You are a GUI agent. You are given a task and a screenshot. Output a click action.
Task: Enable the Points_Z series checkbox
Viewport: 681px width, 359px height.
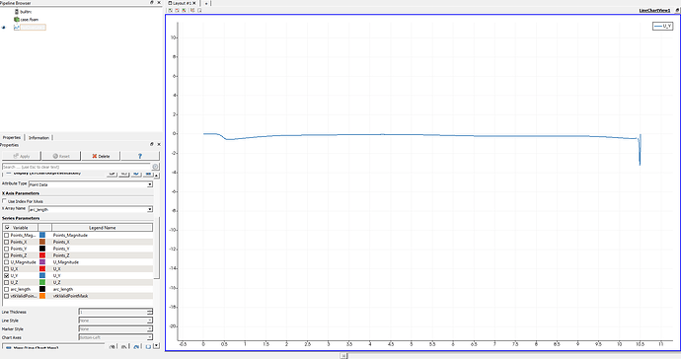point(7,255)
